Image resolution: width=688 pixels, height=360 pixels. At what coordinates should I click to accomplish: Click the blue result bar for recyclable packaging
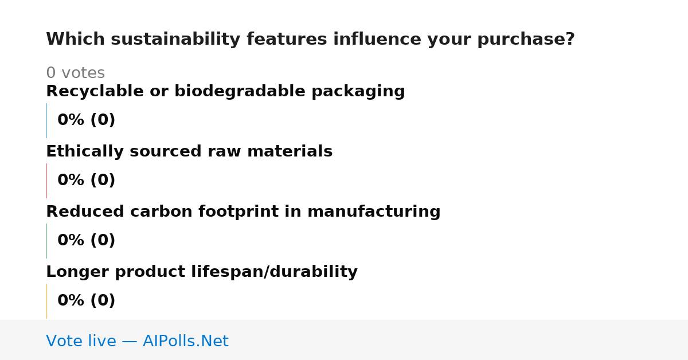(x=46, y=120)
